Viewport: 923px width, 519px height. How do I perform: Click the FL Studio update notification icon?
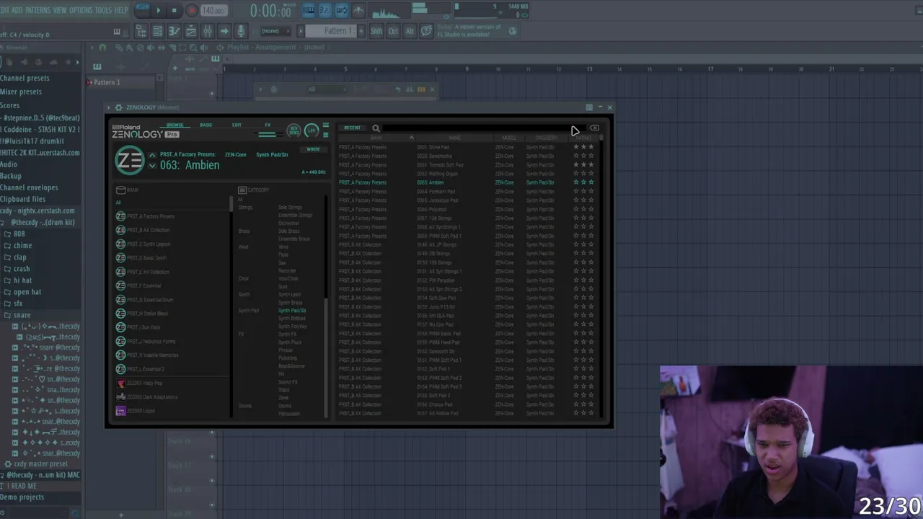pyautogui.click(x=513, y=31)
